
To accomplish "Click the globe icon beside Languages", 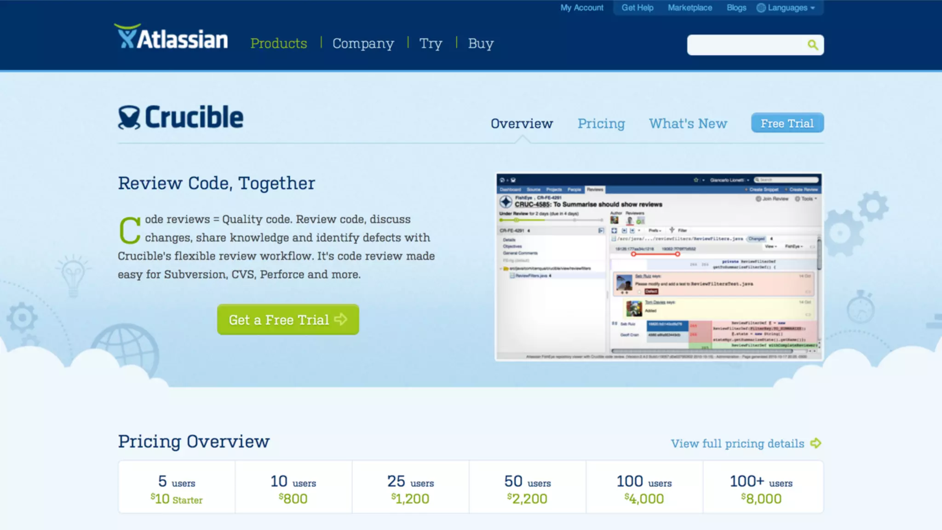I will 761,8.
